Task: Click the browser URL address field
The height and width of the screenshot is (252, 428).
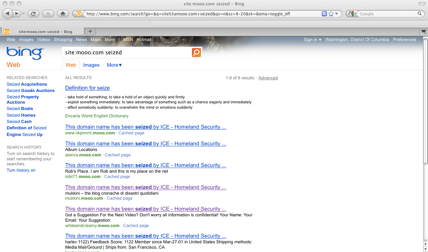Action: (x=203, y=14)
